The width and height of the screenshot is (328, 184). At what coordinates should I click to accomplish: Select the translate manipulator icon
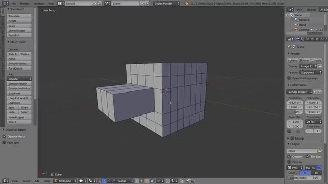tap(104, 181)
